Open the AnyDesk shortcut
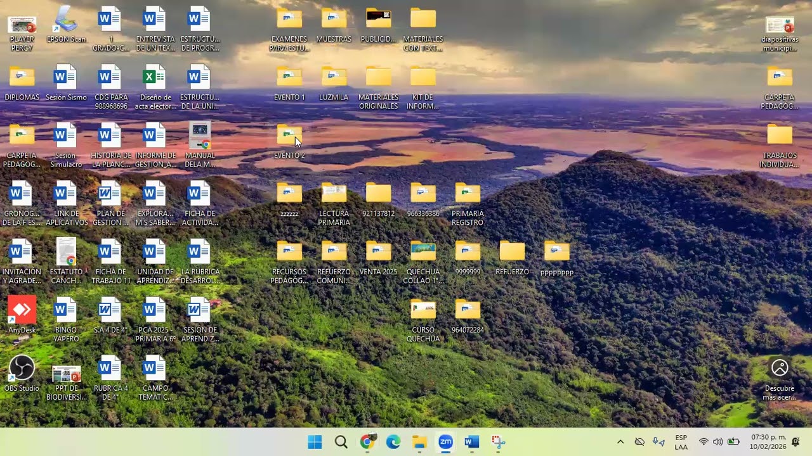The width and height of the screenshot is (812, 456). [x=22, y=316]
